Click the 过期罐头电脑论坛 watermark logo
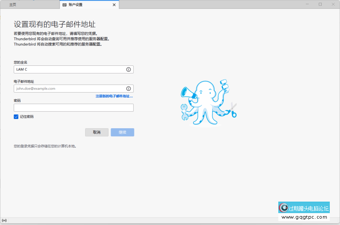Image resolution: width=340 pixels, height=225 pixels. point(304,208)
